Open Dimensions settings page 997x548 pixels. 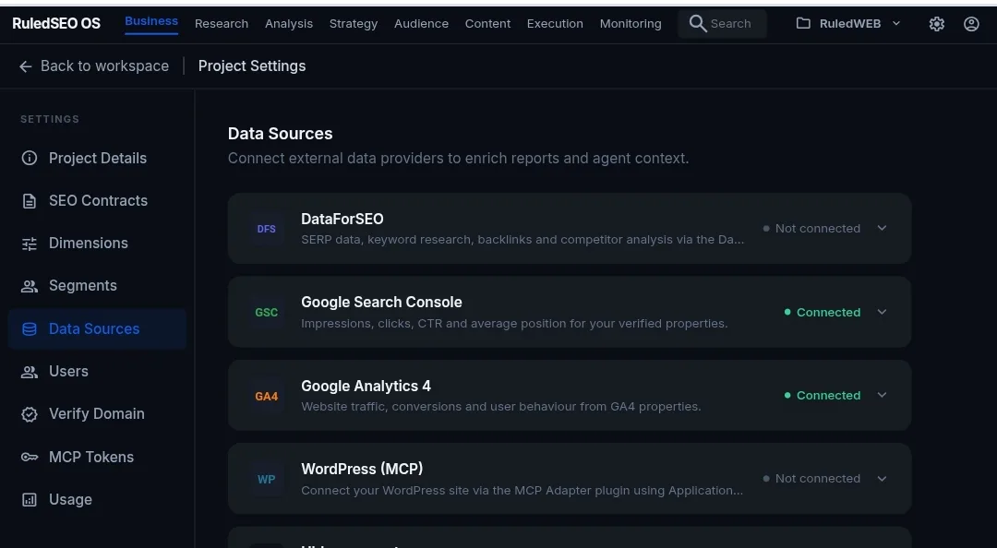97,244
